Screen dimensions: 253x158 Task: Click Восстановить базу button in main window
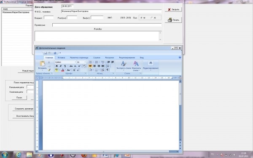[24, 116]
